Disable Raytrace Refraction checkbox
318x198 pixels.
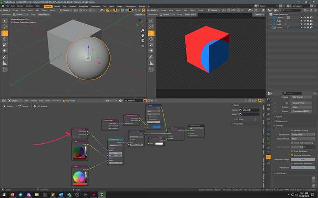292,155
